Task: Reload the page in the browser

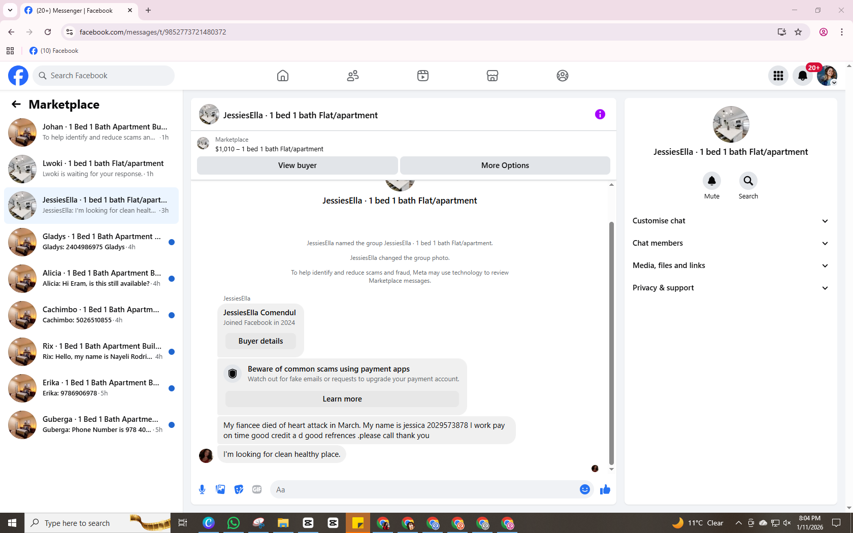Action: click(x=48, y=32)
